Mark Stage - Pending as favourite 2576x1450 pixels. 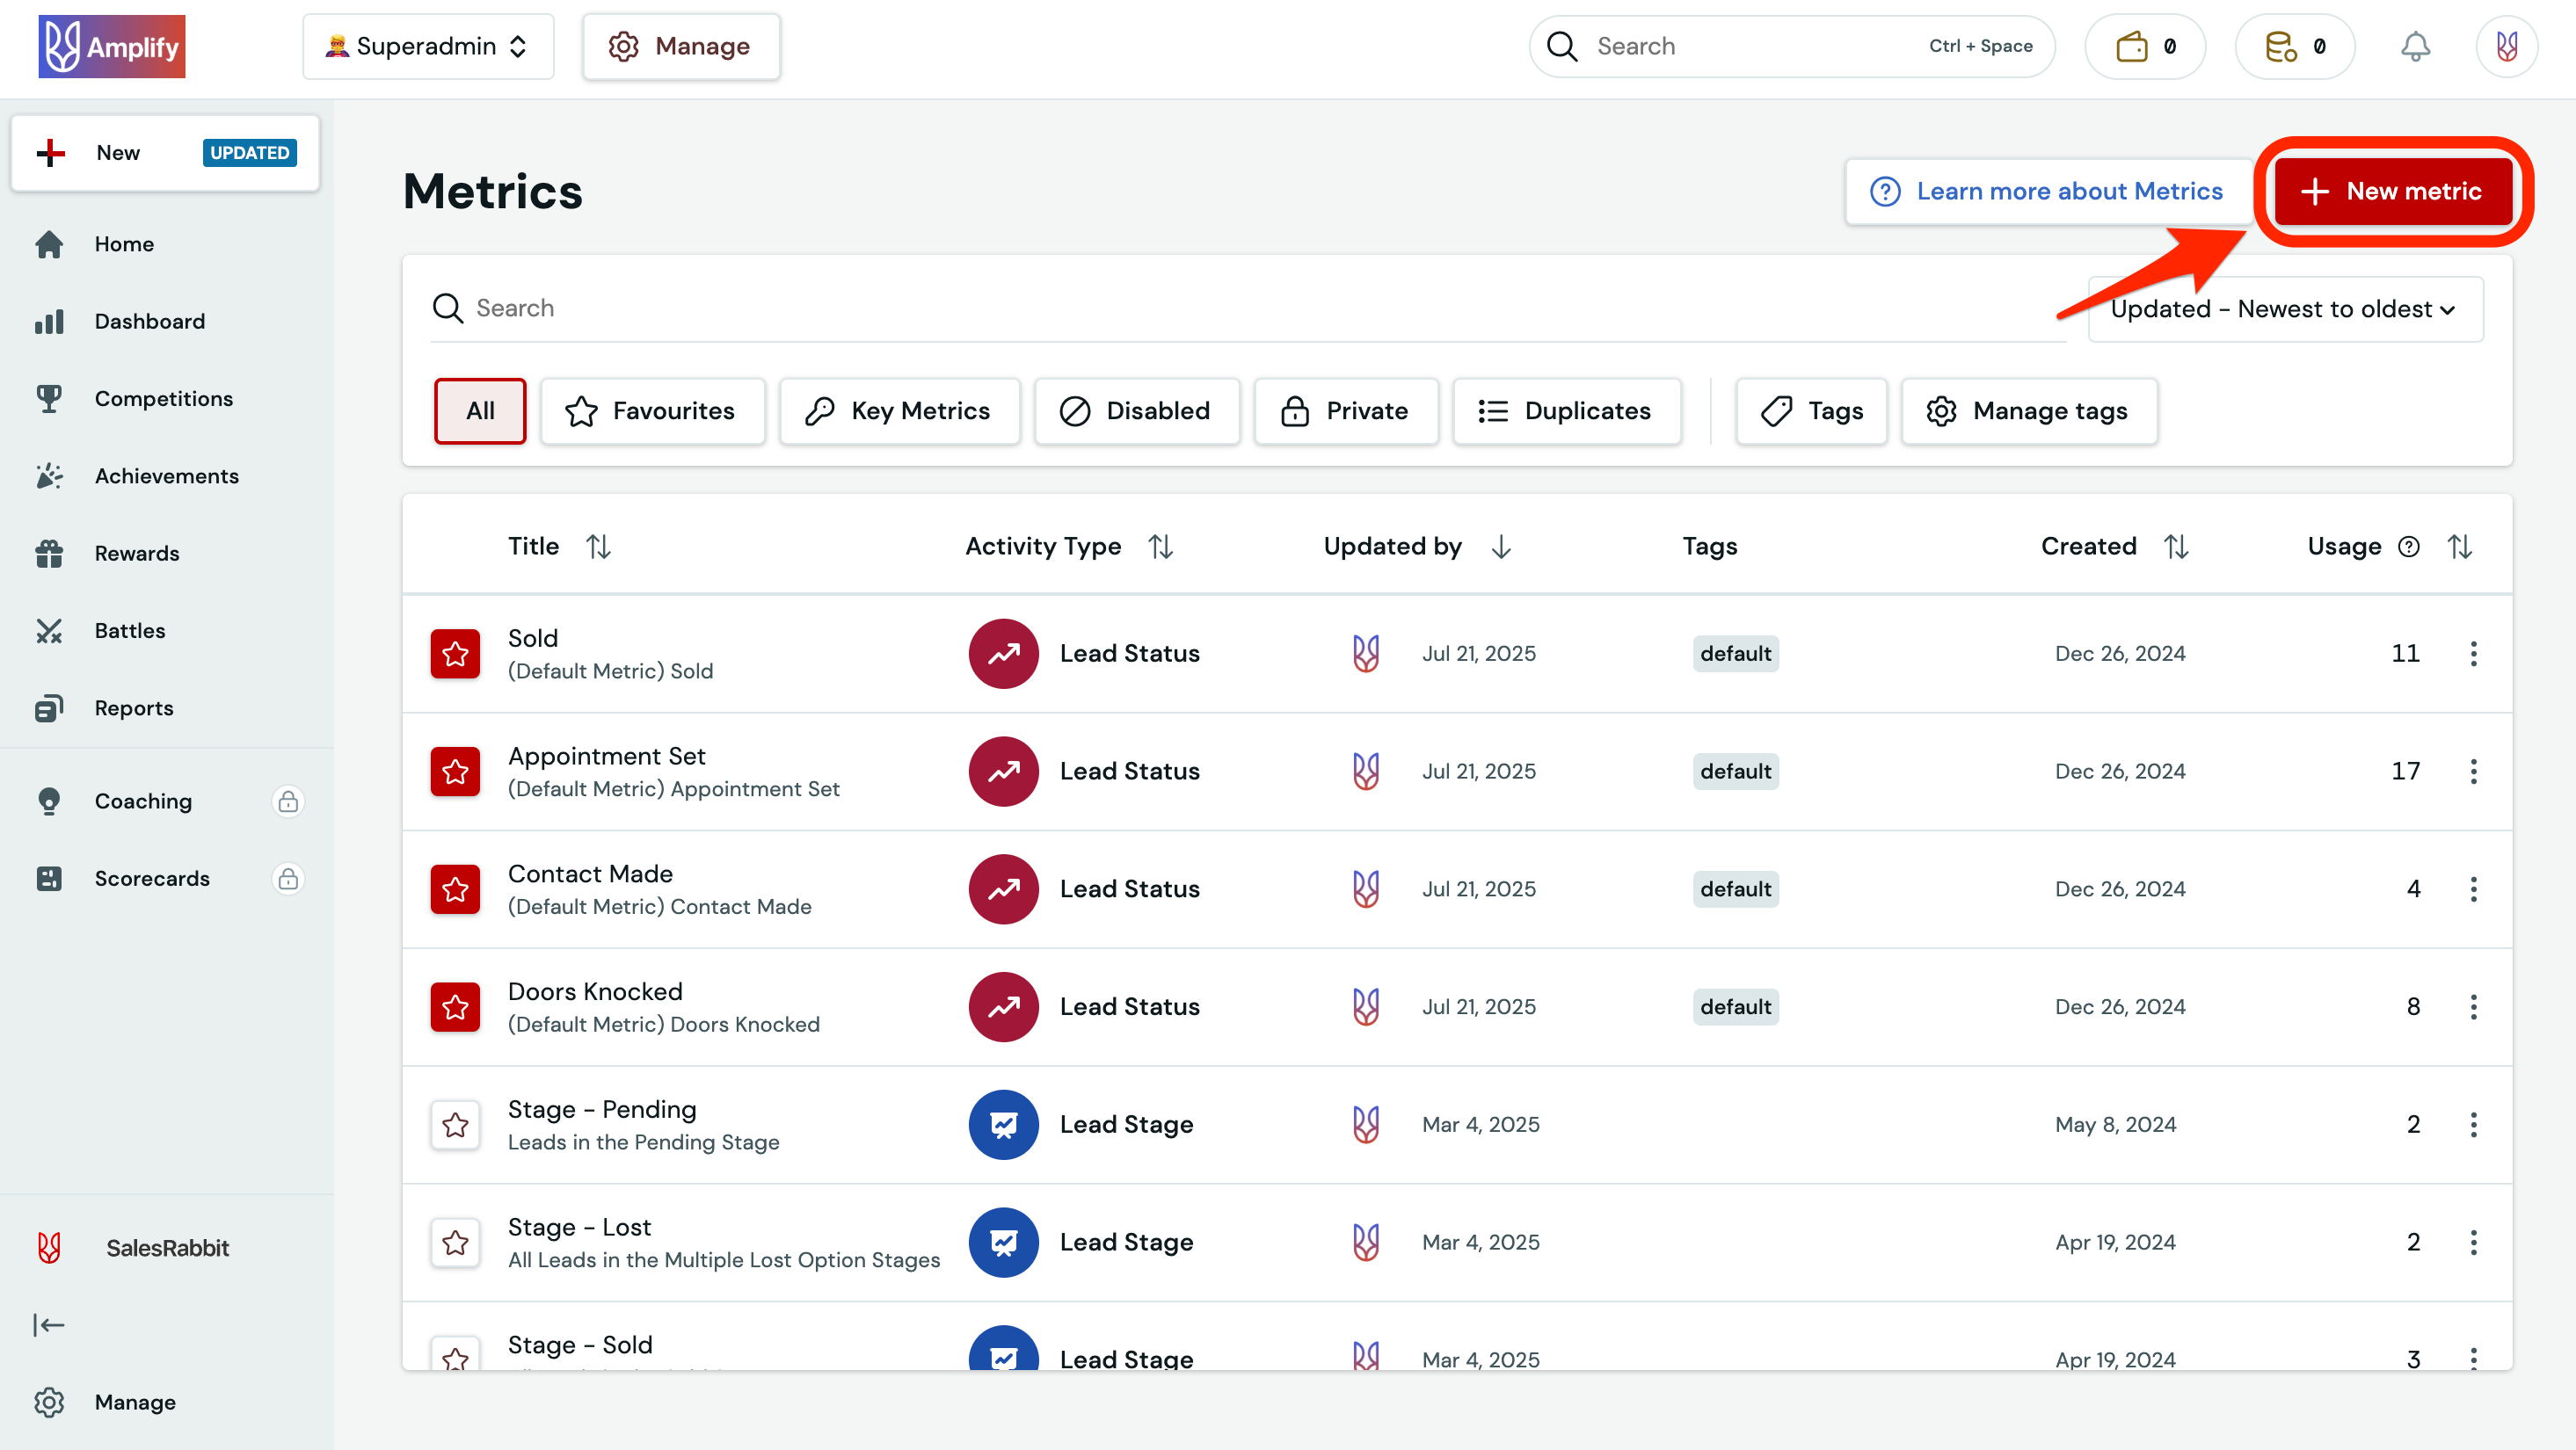point(455,1124)
